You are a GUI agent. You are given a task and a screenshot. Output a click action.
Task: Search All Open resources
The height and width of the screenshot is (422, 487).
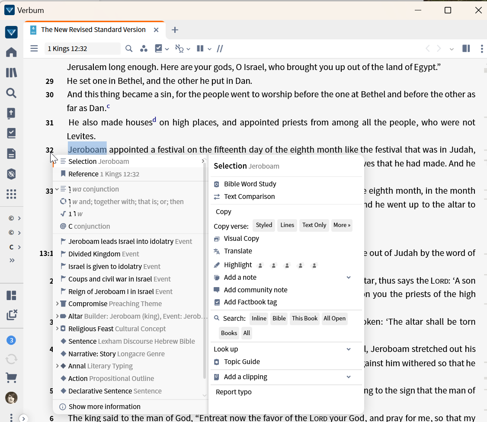coord(334,319)
